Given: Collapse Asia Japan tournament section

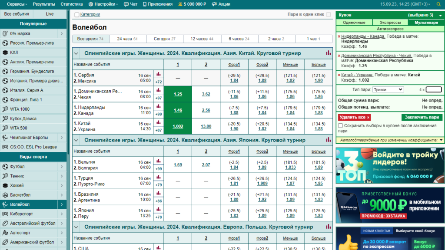Looking at the screenshot, I should (x=76, y=140).
